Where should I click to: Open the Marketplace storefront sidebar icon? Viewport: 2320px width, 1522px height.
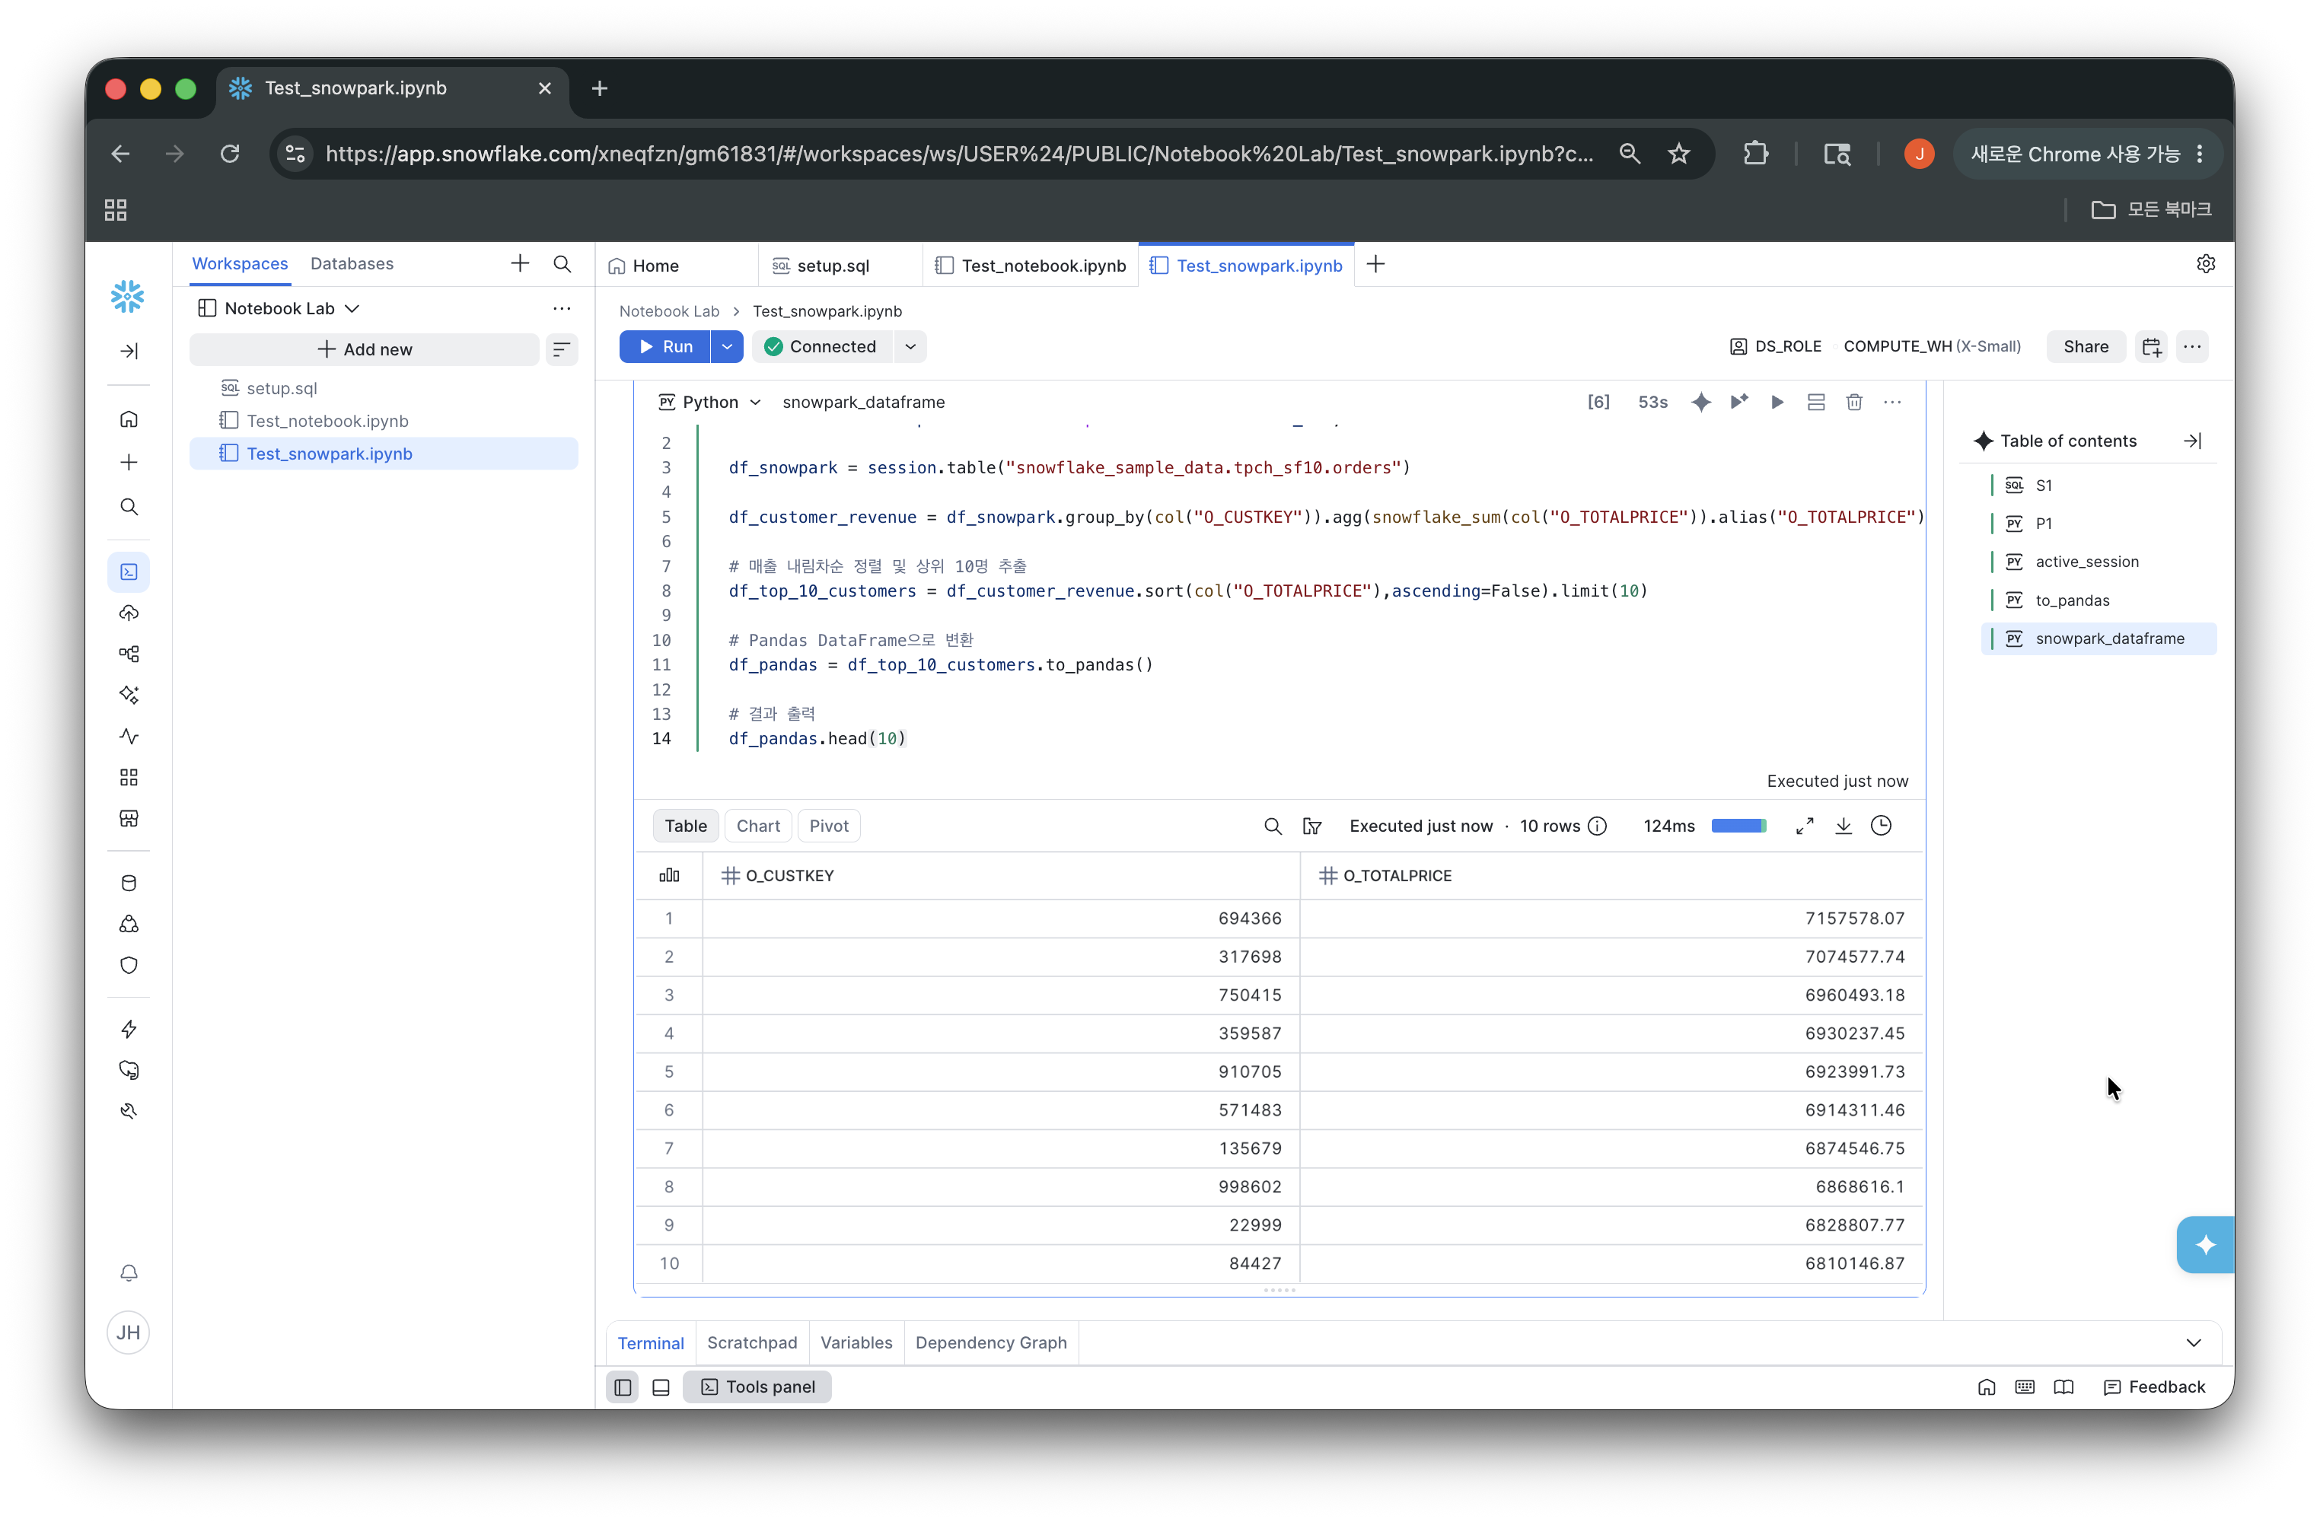coord(129,819)
